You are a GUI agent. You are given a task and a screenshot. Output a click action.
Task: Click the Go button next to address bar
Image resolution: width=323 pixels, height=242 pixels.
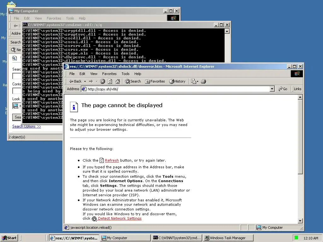pyautogui.click(x=283, y=89)
